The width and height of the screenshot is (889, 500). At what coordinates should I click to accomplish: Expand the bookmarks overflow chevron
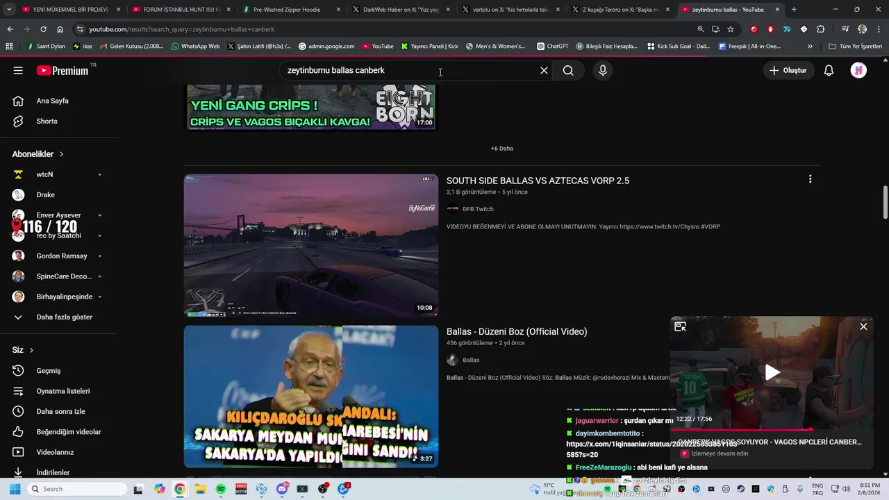point(810,47)
